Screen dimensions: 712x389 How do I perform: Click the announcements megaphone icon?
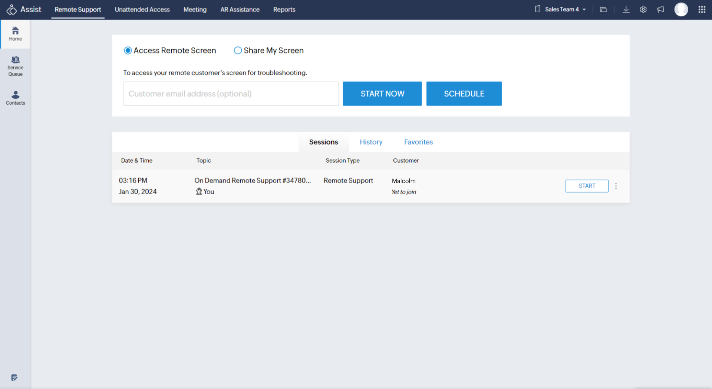[x=661, y=10]
